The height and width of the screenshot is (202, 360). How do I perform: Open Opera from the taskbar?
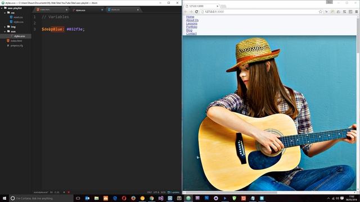pyautogui.click(x=124, y=198)
